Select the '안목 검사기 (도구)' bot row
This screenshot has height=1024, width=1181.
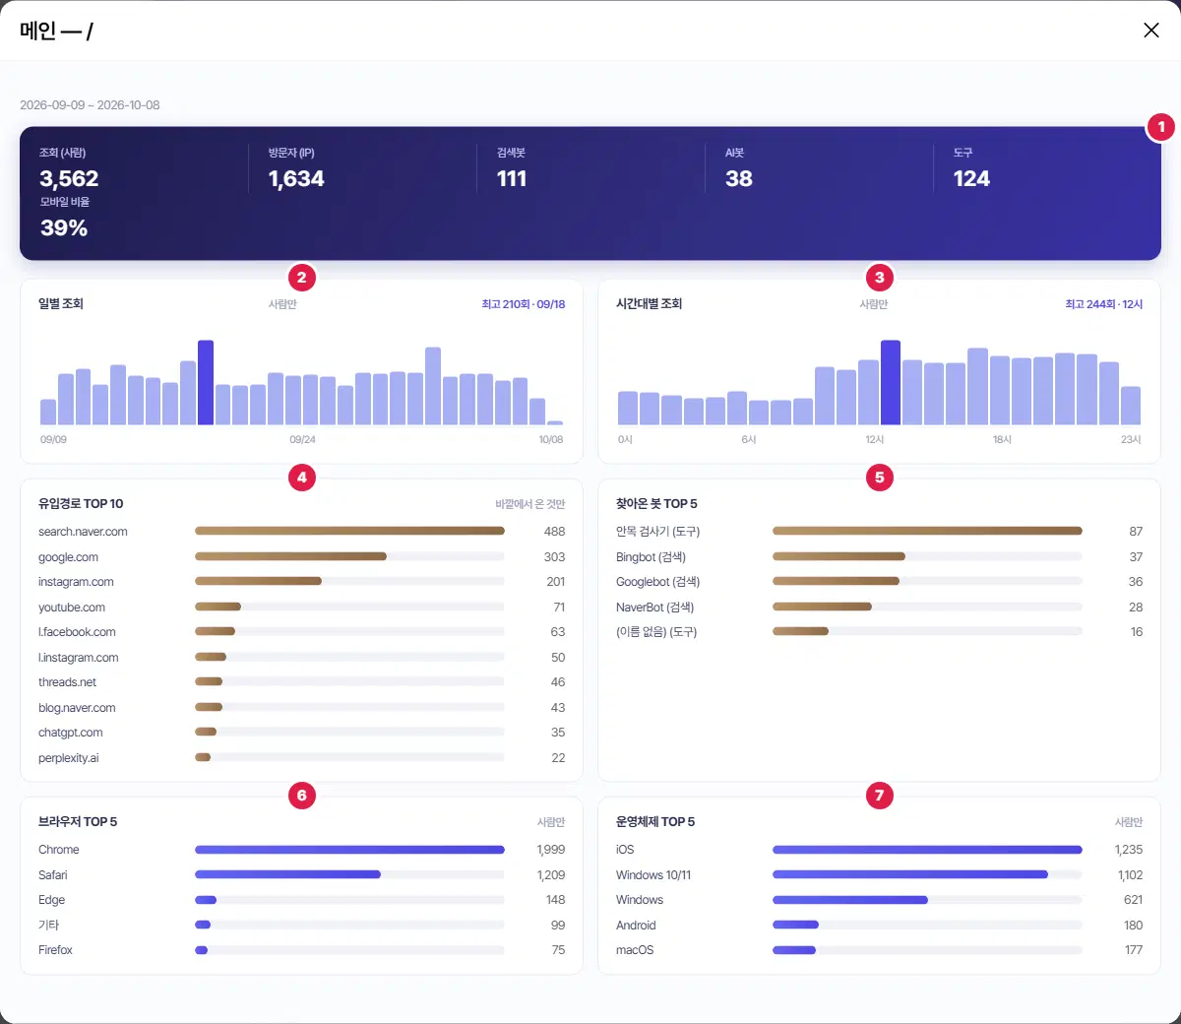(880, 532)
